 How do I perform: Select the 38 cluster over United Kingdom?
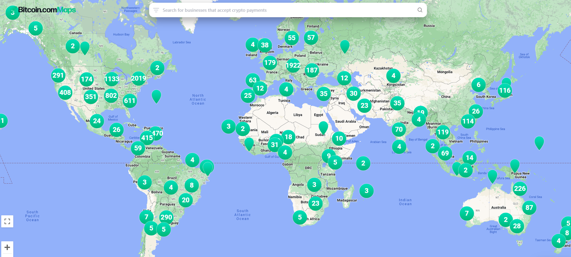click(x=265, y=45)
